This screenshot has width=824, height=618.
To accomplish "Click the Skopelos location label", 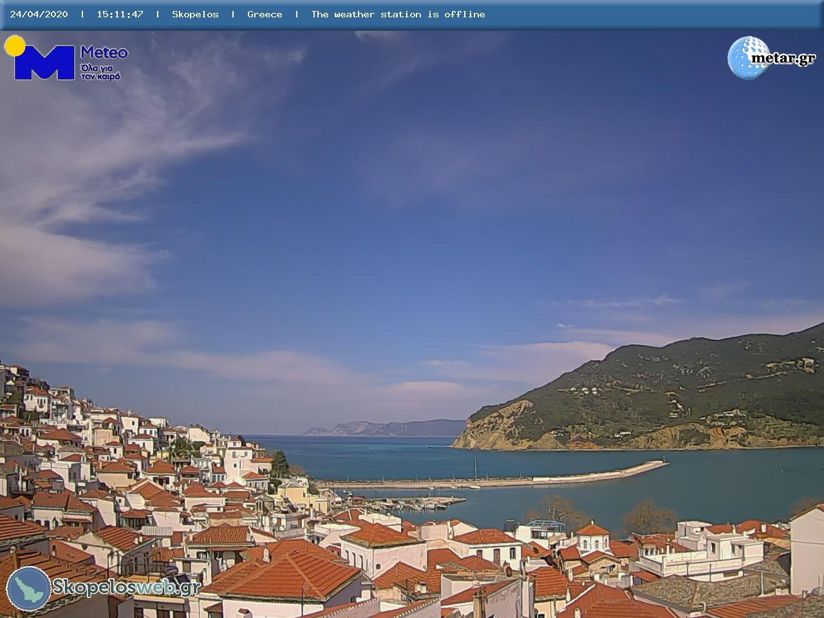I will click(195, 14).
